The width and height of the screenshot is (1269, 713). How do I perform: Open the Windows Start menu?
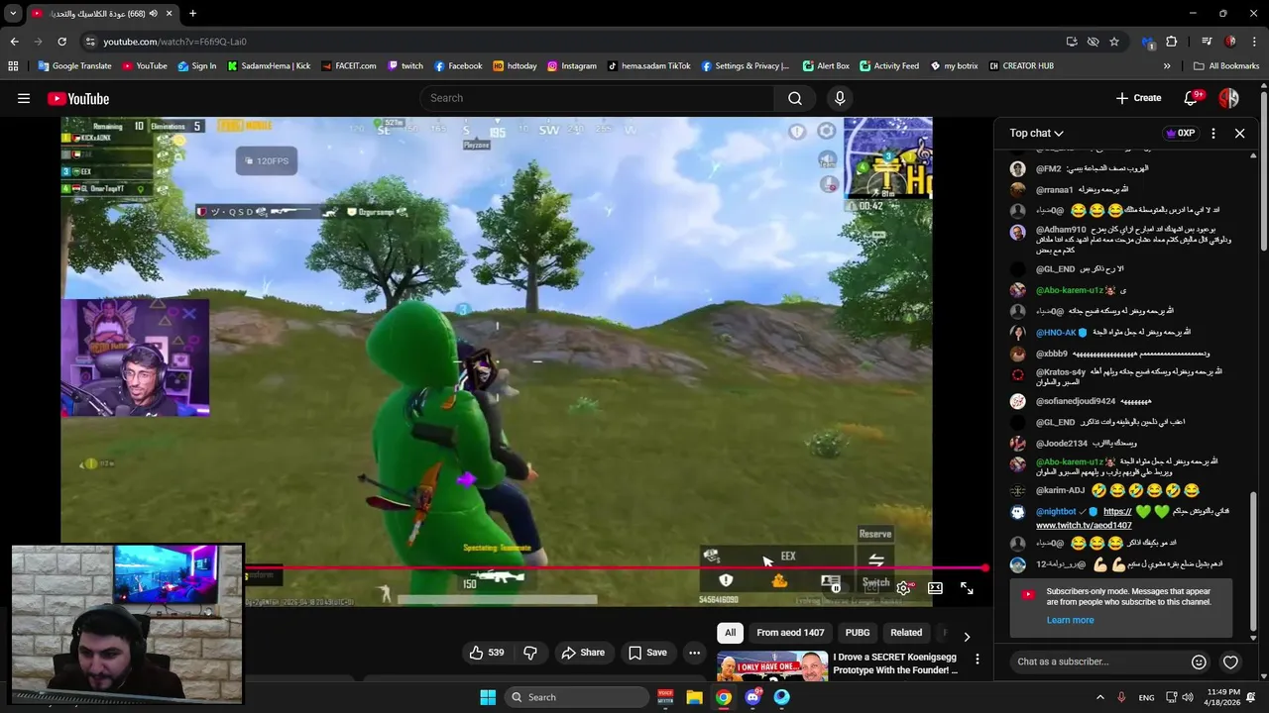coord(488,697)
